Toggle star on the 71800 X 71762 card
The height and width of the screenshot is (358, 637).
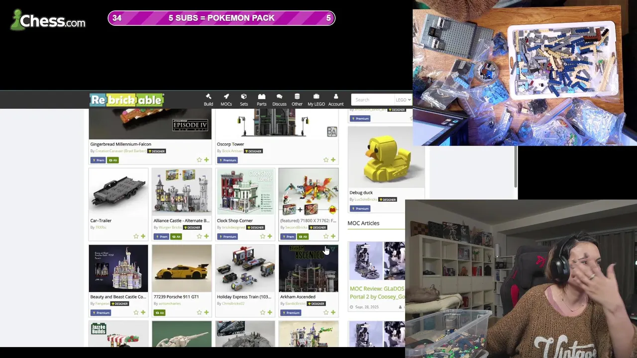[325, 237]
